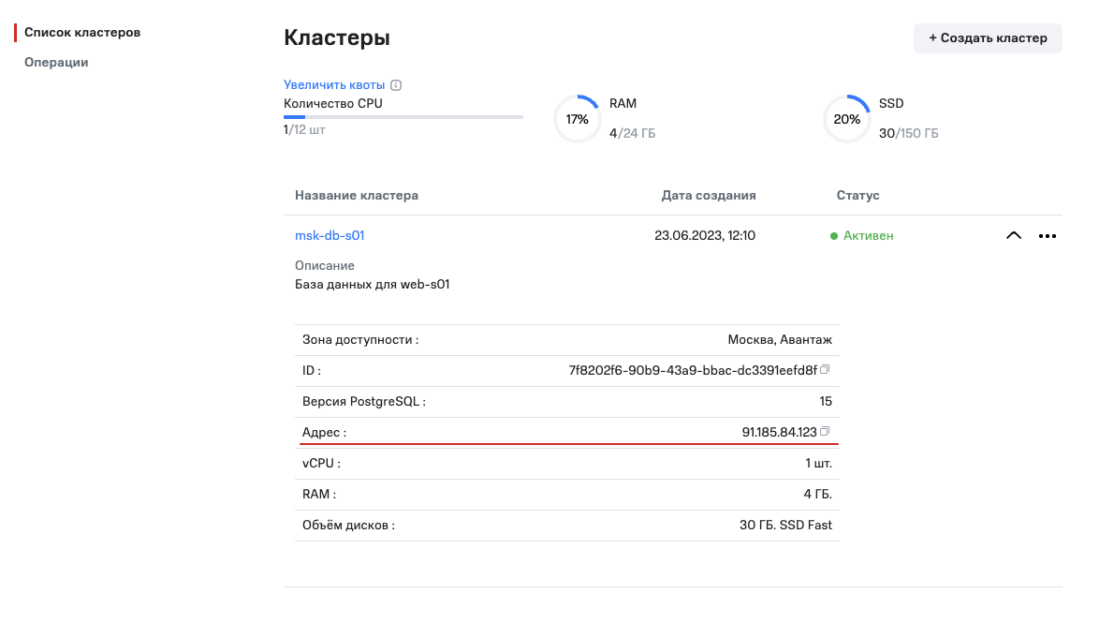The image size is (1114, 623).
Task: Follow the Увеличить квоты link
Action: click(x=334, y=85)
